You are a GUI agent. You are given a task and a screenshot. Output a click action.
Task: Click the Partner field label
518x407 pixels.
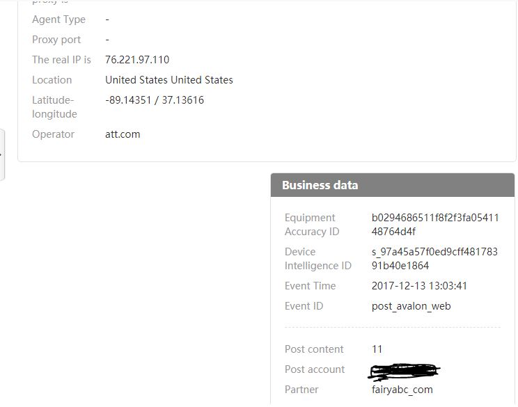point(301,390)
